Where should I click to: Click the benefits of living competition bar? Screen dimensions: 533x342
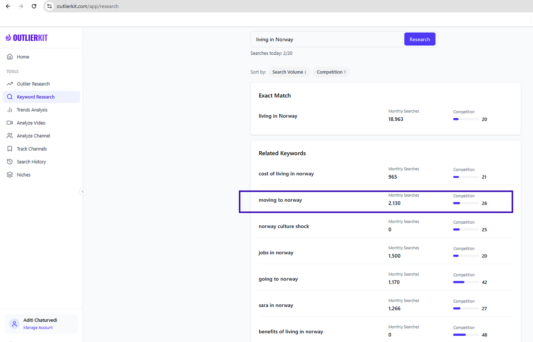[466, 335]
